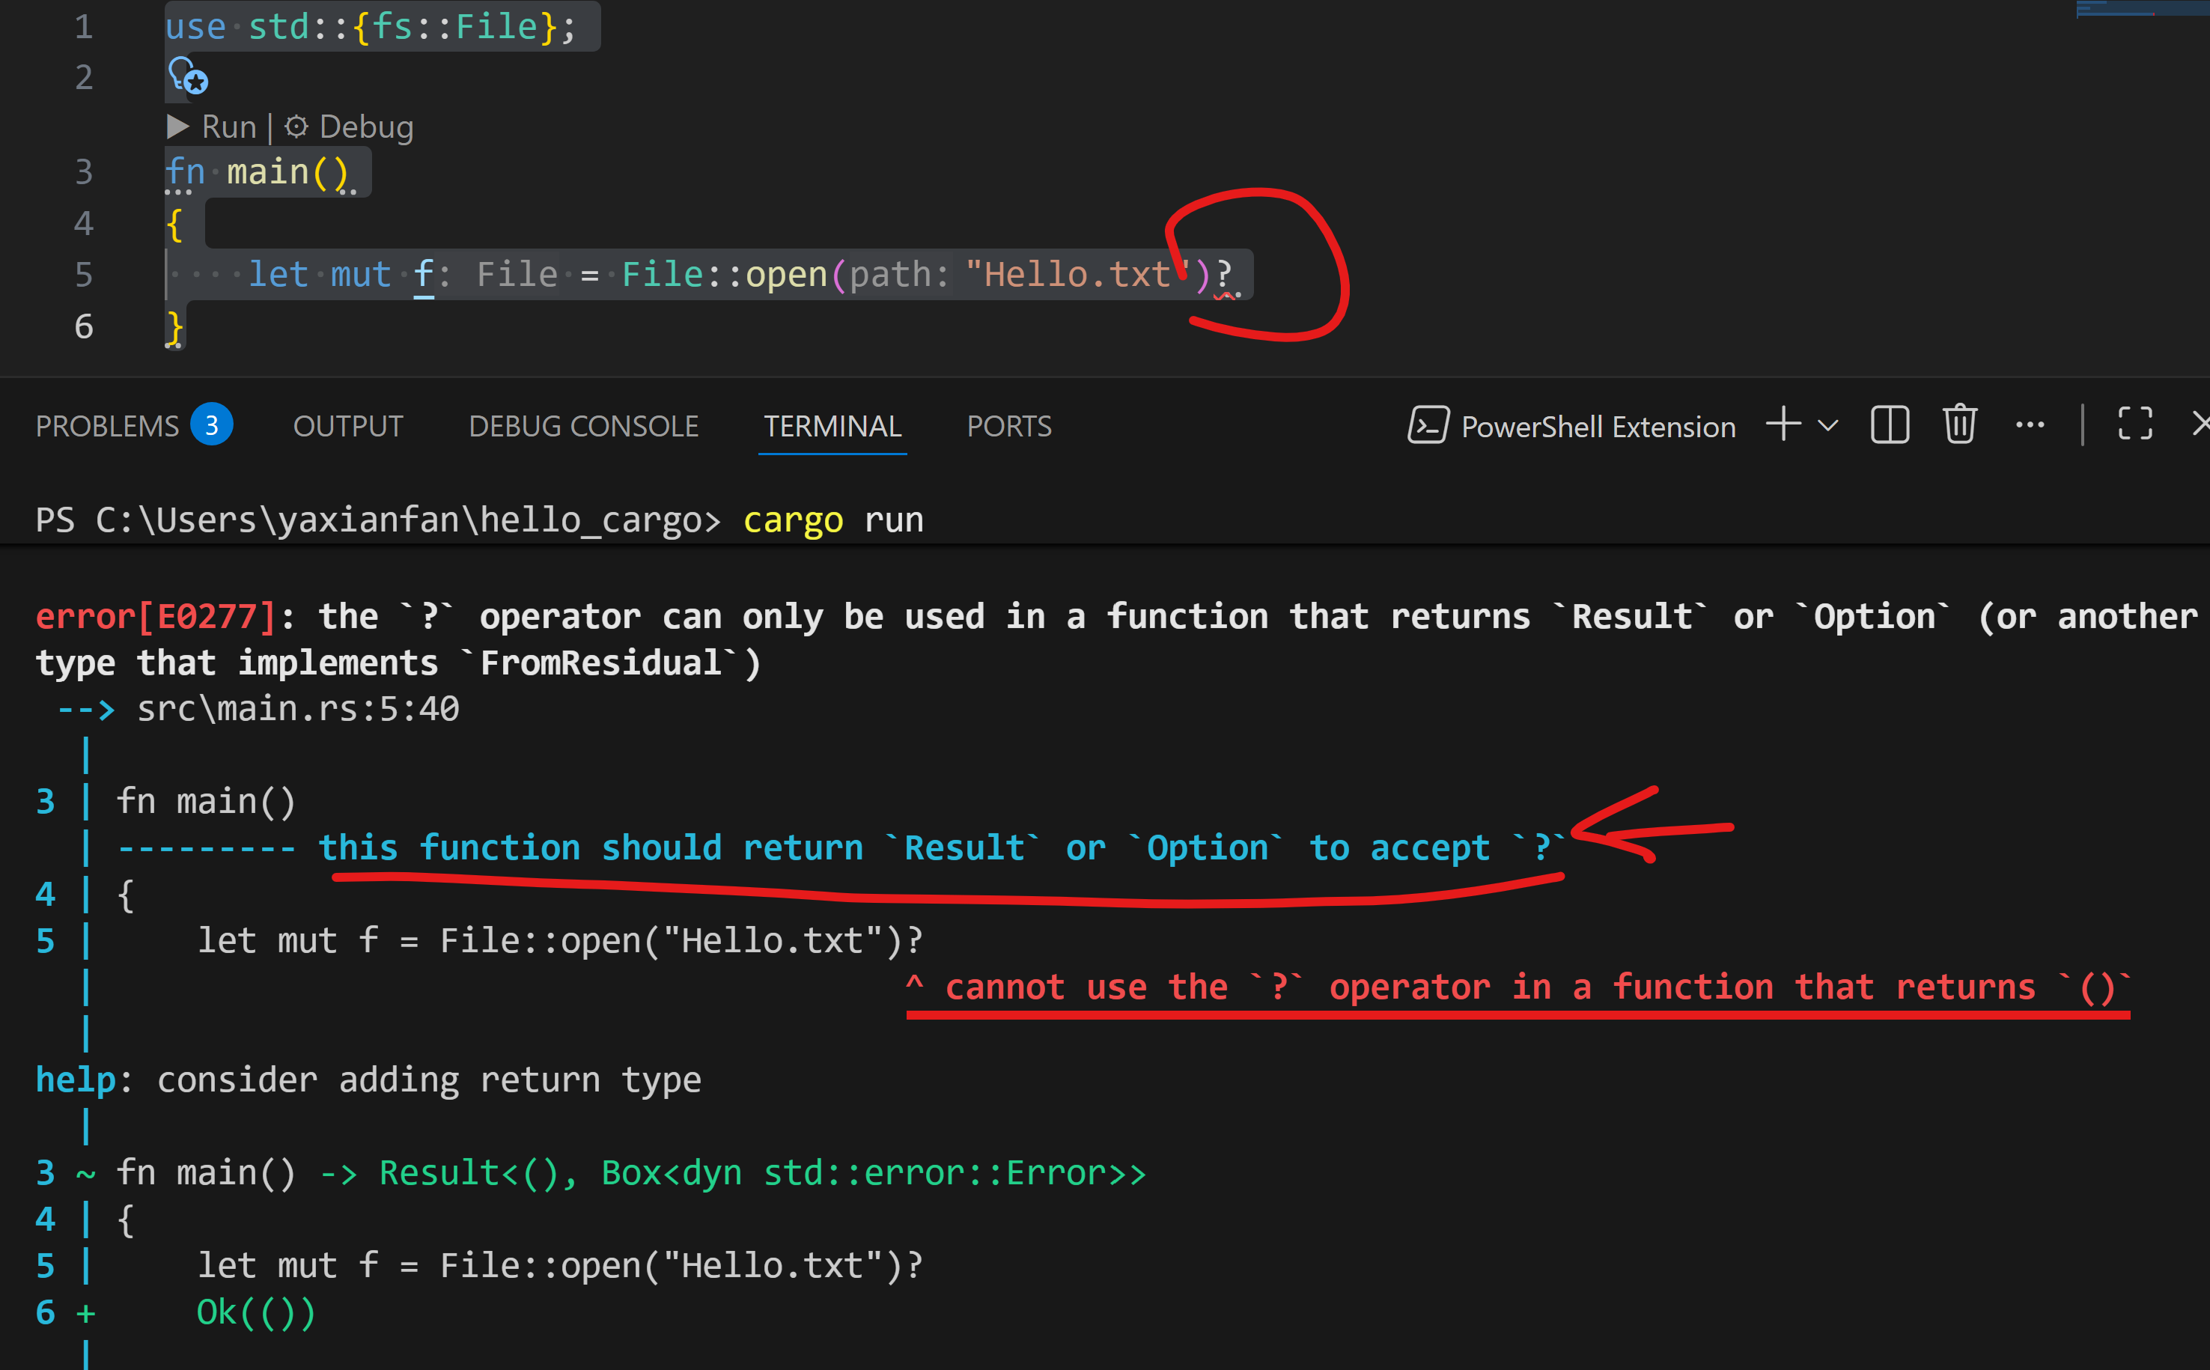Viewport: 2210px width, 1370px height.
Task: Create a new terminal with plus icon
Action: pos(1783,424)
